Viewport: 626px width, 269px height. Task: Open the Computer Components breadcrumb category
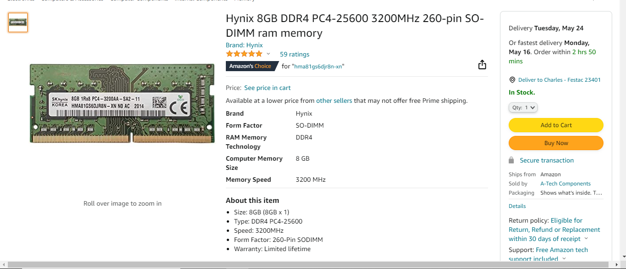click(138, 1)
